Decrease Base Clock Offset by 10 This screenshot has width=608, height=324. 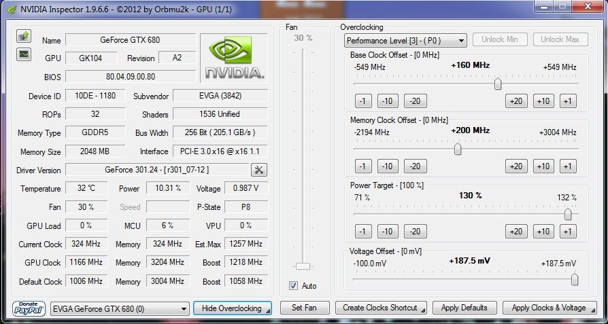tap(388, 101)
